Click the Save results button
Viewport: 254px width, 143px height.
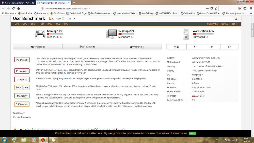(x=38, y=47)
